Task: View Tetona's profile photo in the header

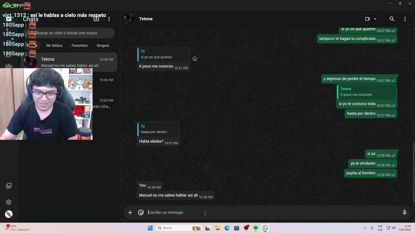Action: (x=130, y=19)
